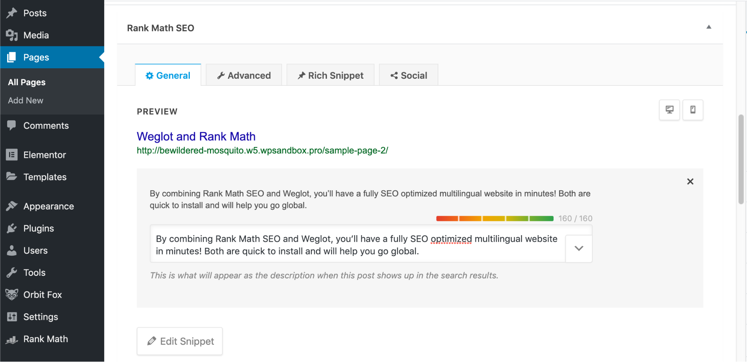Go to All Pages submenu
This screenshot has width=747, height=362.
click(x=27, y=82)
